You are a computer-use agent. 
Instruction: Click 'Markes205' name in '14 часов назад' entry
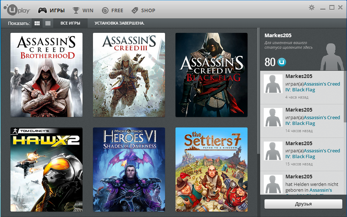(299, 110)
